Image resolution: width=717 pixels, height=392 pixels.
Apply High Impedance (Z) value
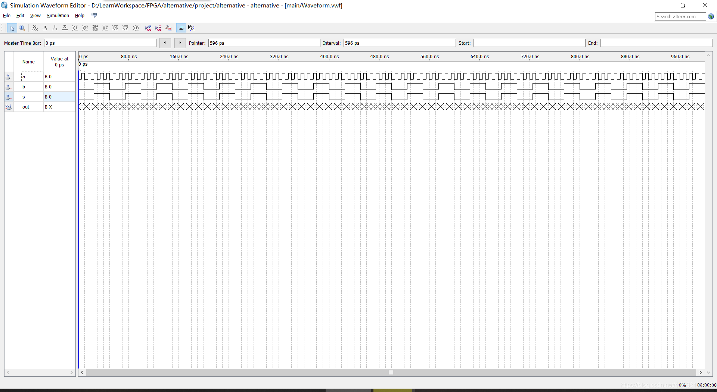tap(65, 28)
